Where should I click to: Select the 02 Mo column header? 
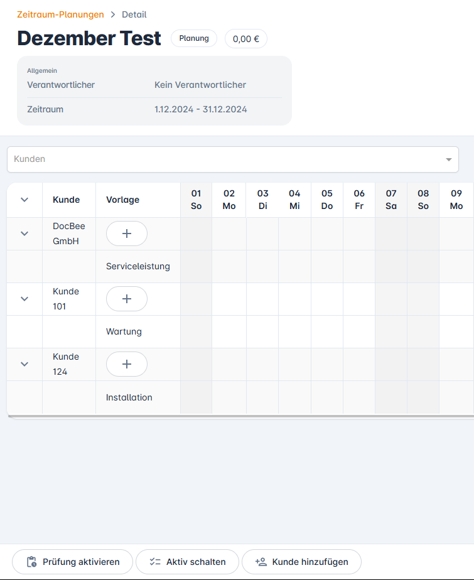point(229,200)
